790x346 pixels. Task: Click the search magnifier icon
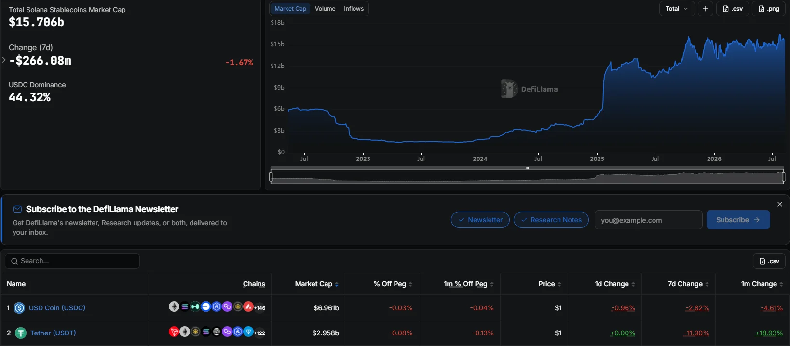click(x=14, y=261)
